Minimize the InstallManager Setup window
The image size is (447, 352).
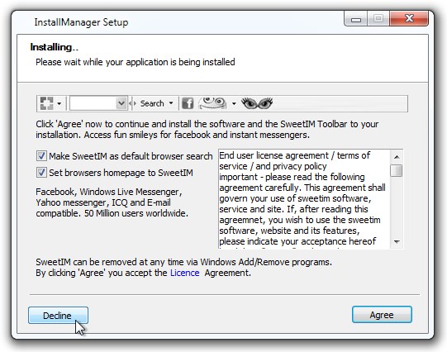point(356,19)
